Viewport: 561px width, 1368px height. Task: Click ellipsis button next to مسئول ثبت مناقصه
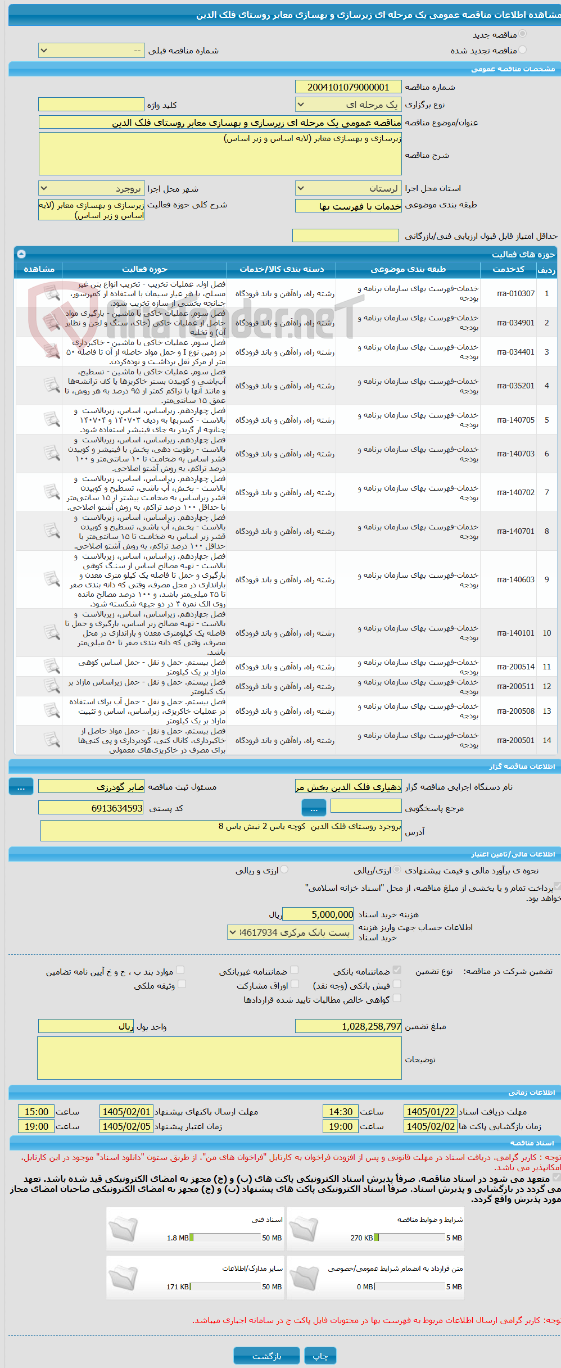pos(21,786)
